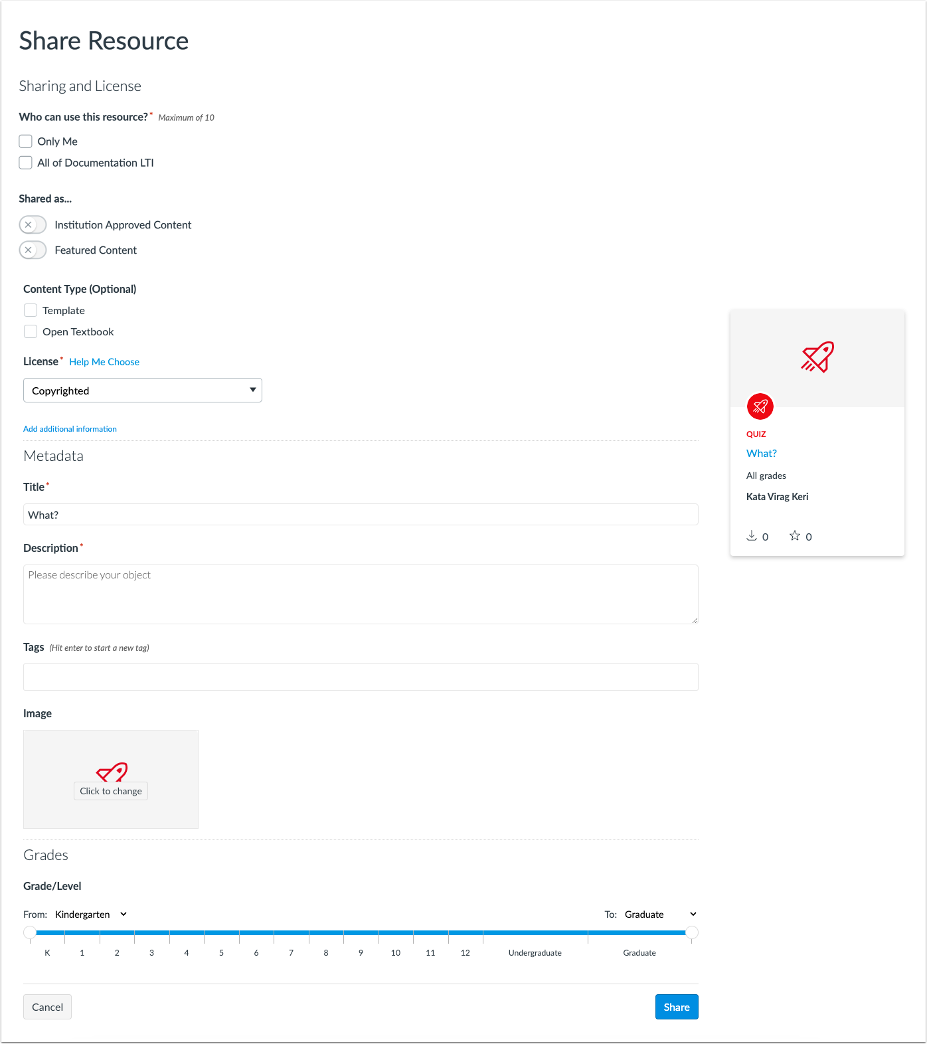927x1044 pixels.
Task: Click the grade 12 label on slider scale
Action: [x=465, y=953]
